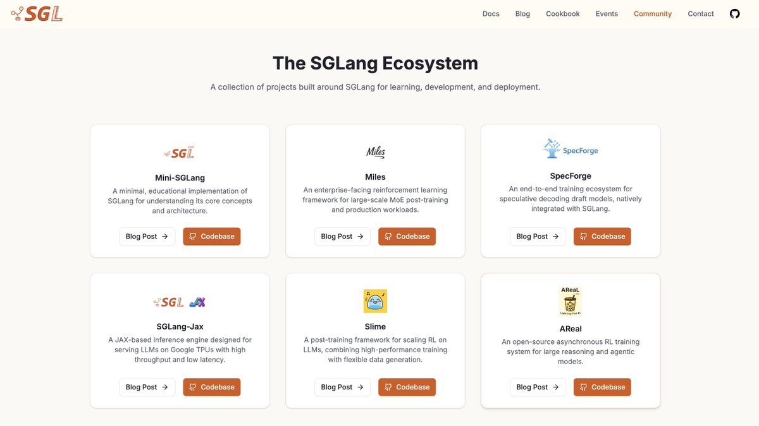Open the SpecForge Blog Post
The image size is (759, 426).
(x=538, y=236)
